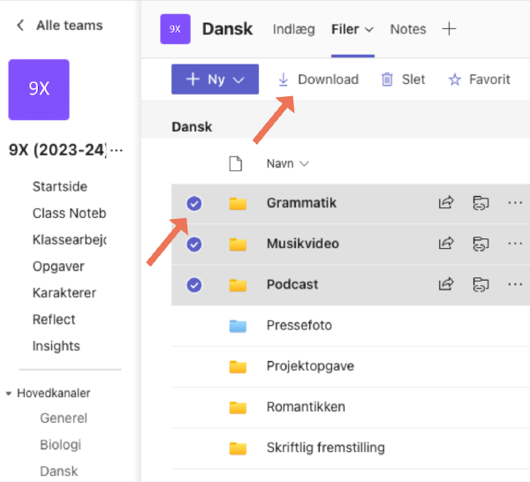
Task: Show more actions for Podcast
Action: [x=515, y=284]
